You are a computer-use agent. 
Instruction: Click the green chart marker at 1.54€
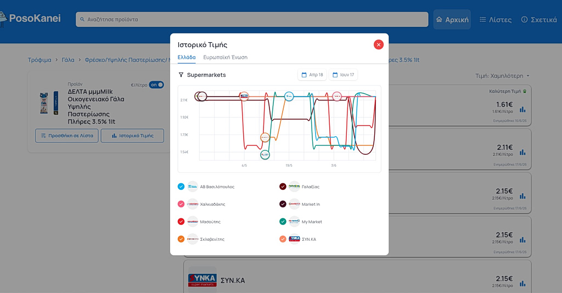coord(265,155)
